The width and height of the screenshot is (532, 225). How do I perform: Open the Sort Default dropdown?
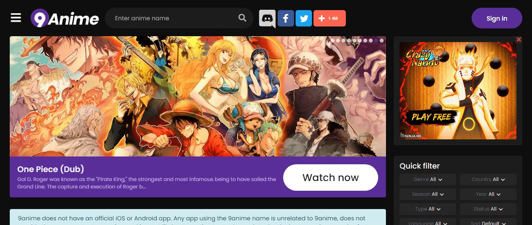[x=488, y=222]
